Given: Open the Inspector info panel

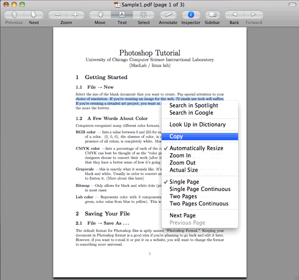Looking at the screenshot, I should coord(191,14).
